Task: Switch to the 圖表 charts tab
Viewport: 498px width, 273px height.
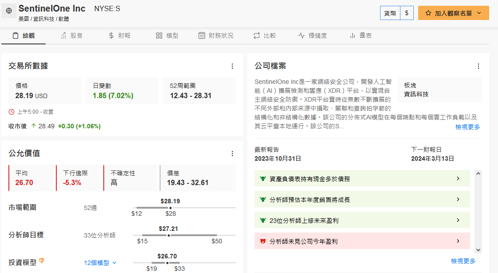Action: coord(361,36)
